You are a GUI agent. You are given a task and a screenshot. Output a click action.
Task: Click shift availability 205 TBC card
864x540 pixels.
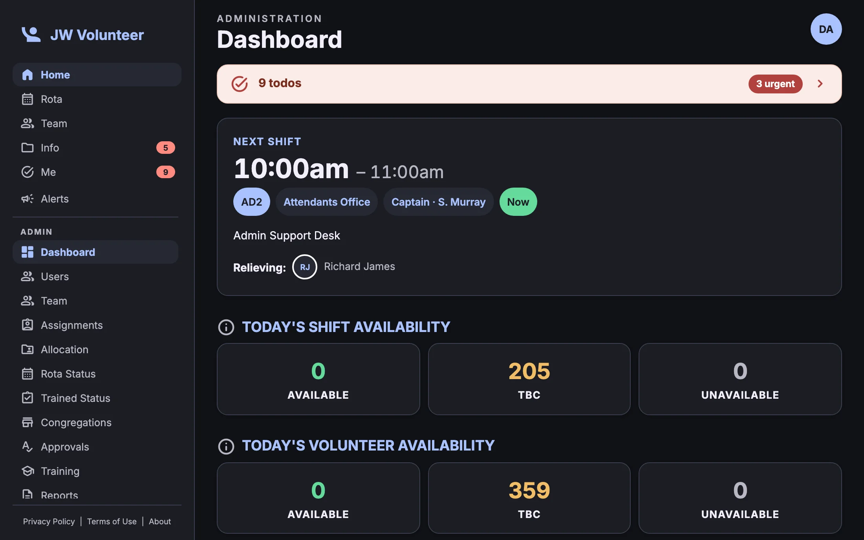click(x=529, y=379)
